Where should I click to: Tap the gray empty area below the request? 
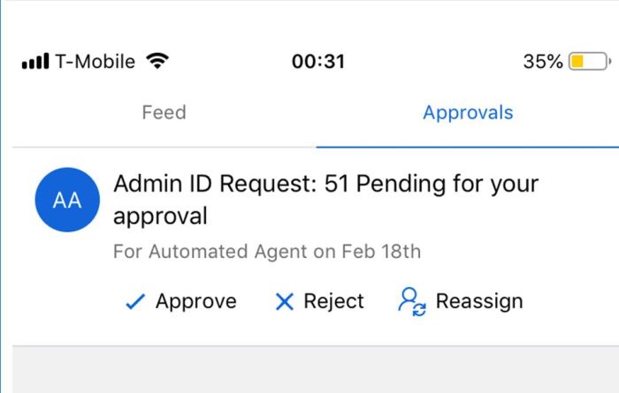coord(309,371)
